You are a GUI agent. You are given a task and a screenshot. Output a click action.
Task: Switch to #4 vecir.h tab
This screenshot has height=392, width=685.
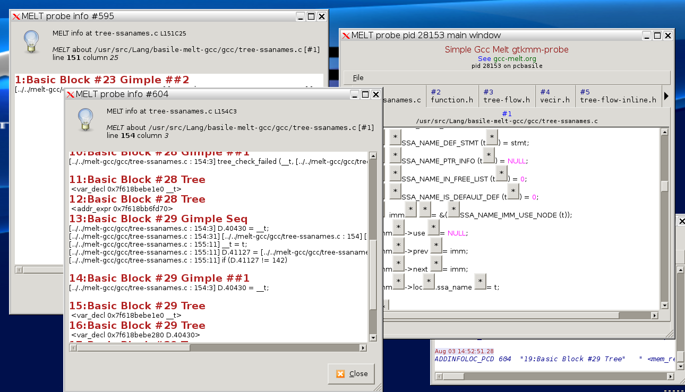tap(555, 96)
